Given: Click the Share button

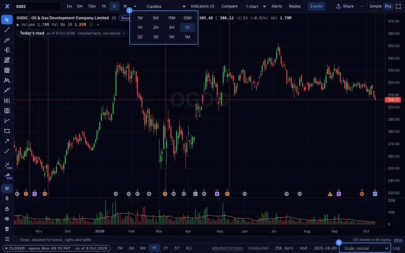Looking at the screenshot, I should (345, 6).
